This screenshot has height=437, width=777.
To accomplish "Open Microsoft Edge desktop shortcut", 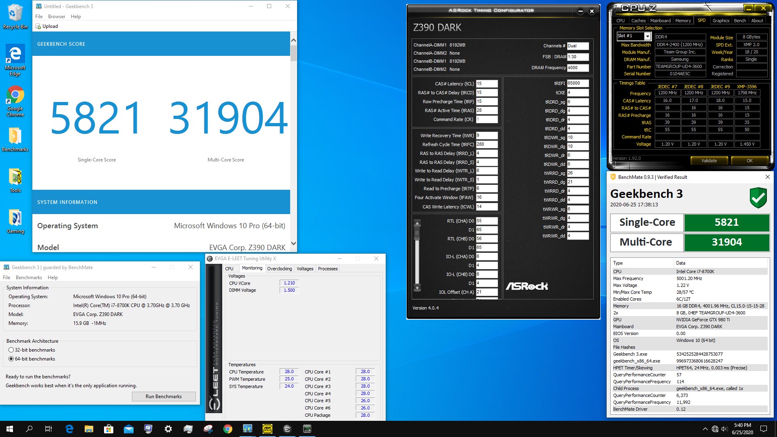I will click(15, 60).
